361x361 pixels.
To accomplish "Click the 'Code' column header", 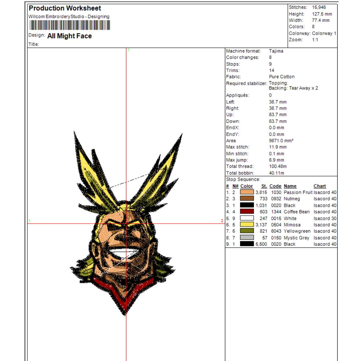I will 275,186.
